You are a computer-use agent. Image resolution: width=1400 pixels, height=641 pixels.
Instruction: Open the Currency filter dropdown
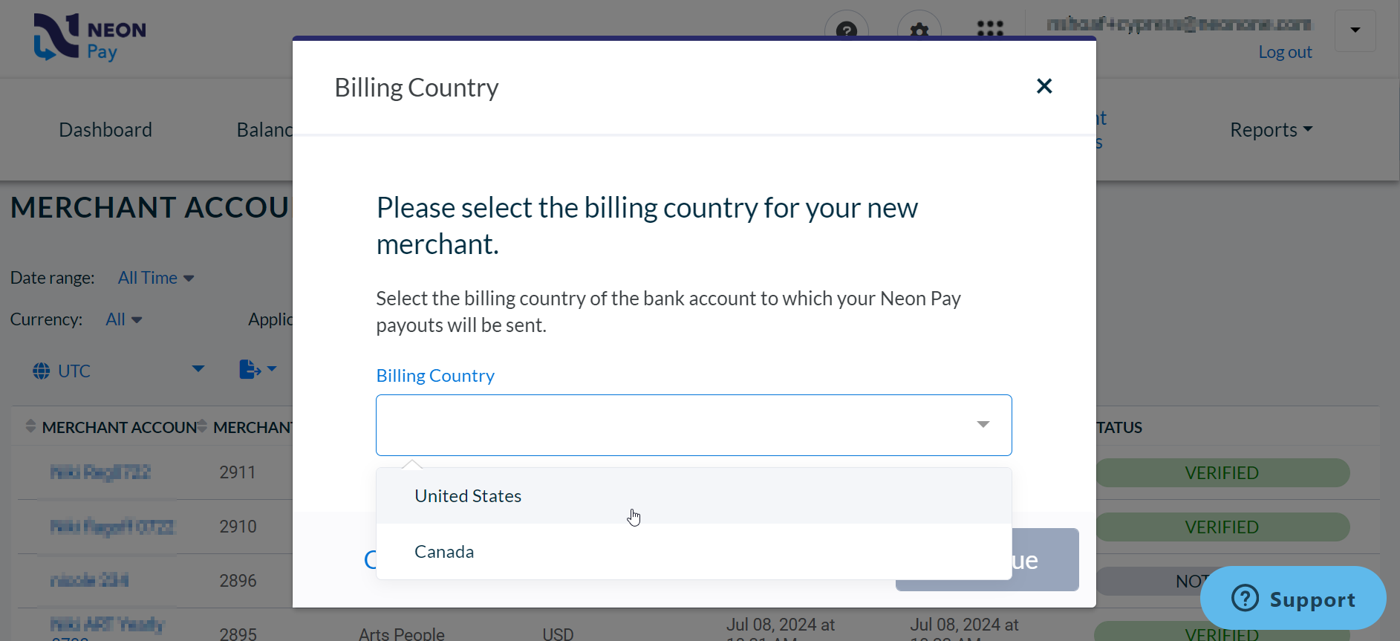click(123, 319)
